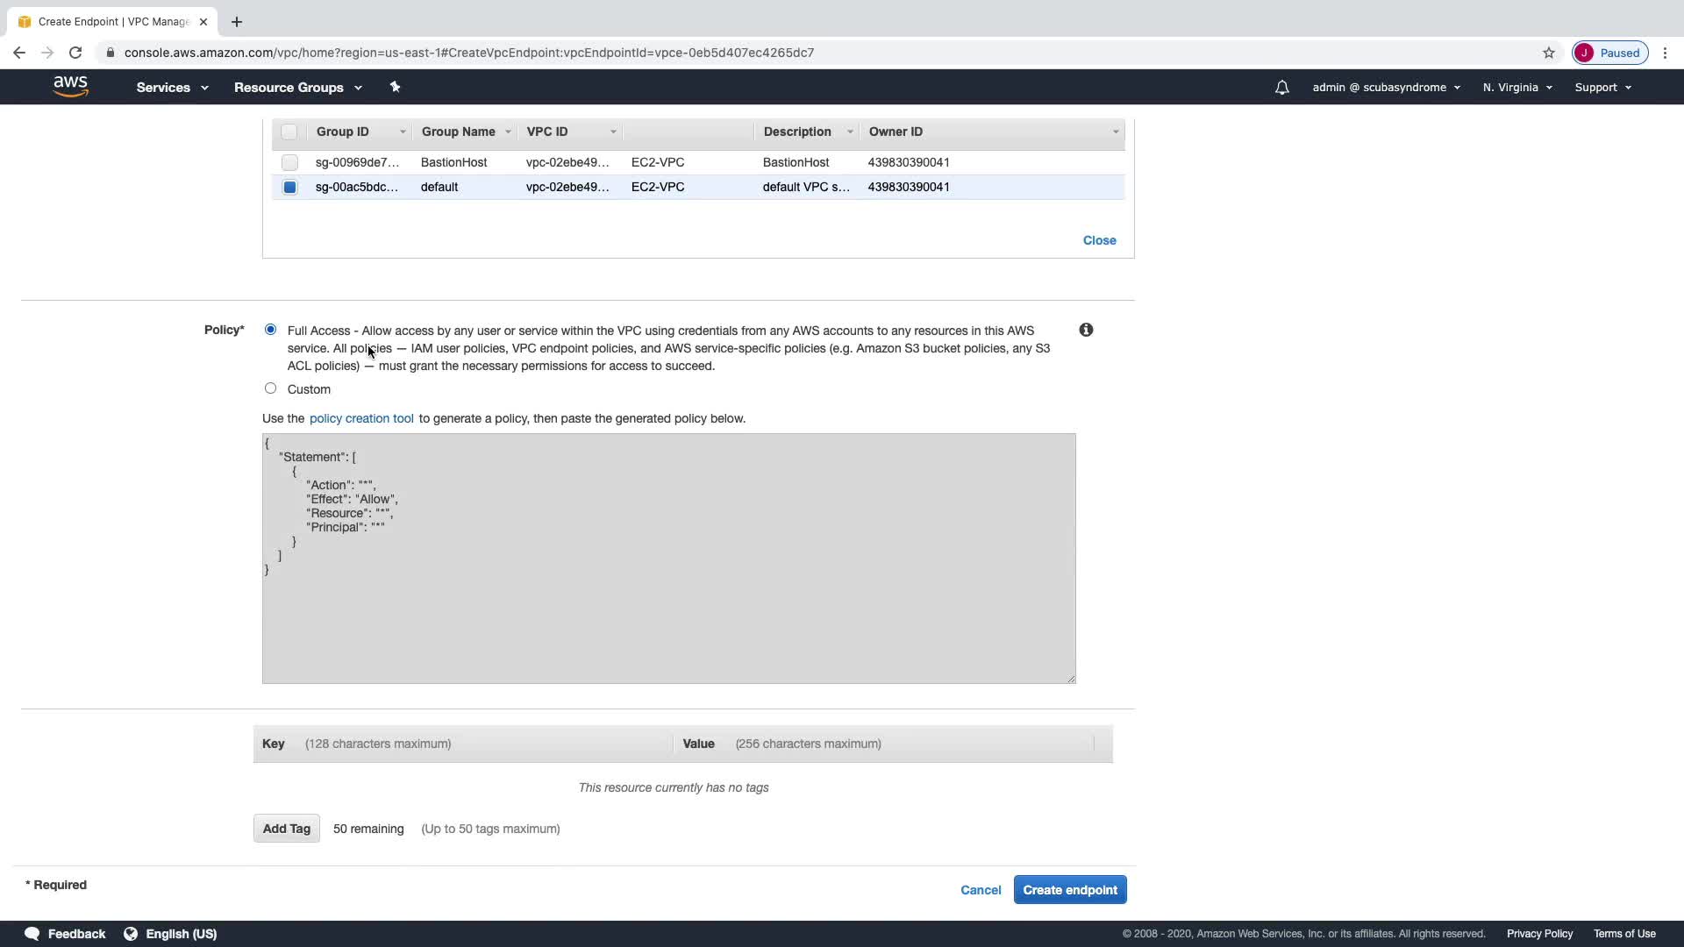Image resolution: width=1684 pixels, height=947 pixels.
Task: Click the AWS logo home icon
Action: coord(70,87)
